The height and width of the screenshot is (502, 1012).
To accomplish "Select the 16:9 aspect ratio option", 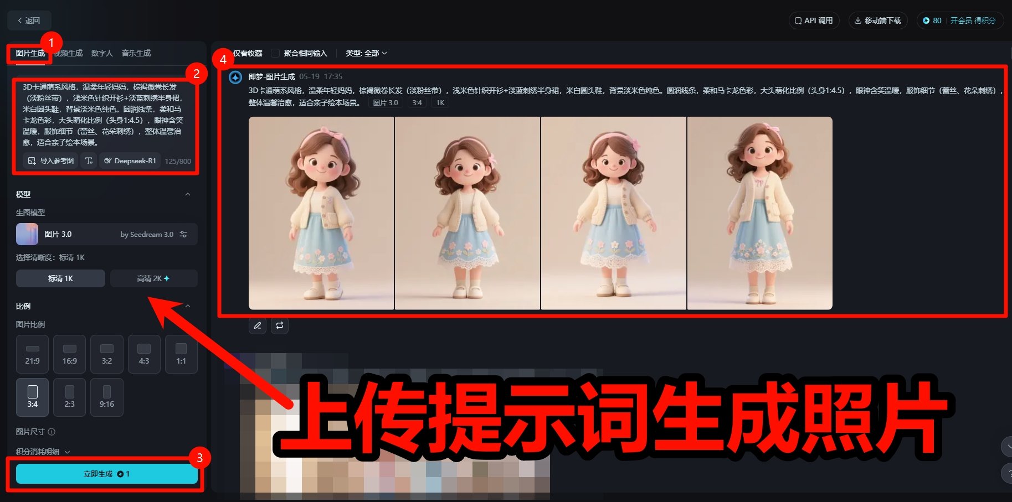I will pyautogui.click(x=69, y=354).
